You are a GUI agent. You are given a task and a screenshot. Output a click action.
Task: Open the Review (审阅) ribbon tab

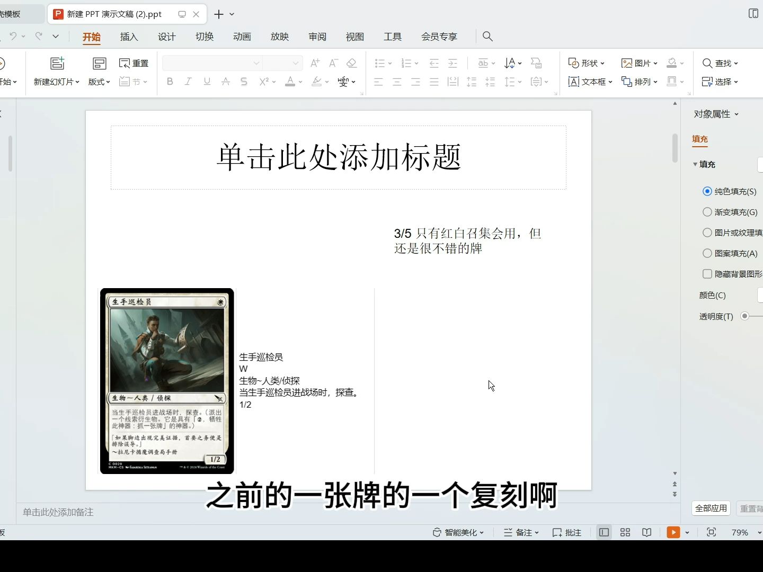pyautogui.click(x=317, y=37)
